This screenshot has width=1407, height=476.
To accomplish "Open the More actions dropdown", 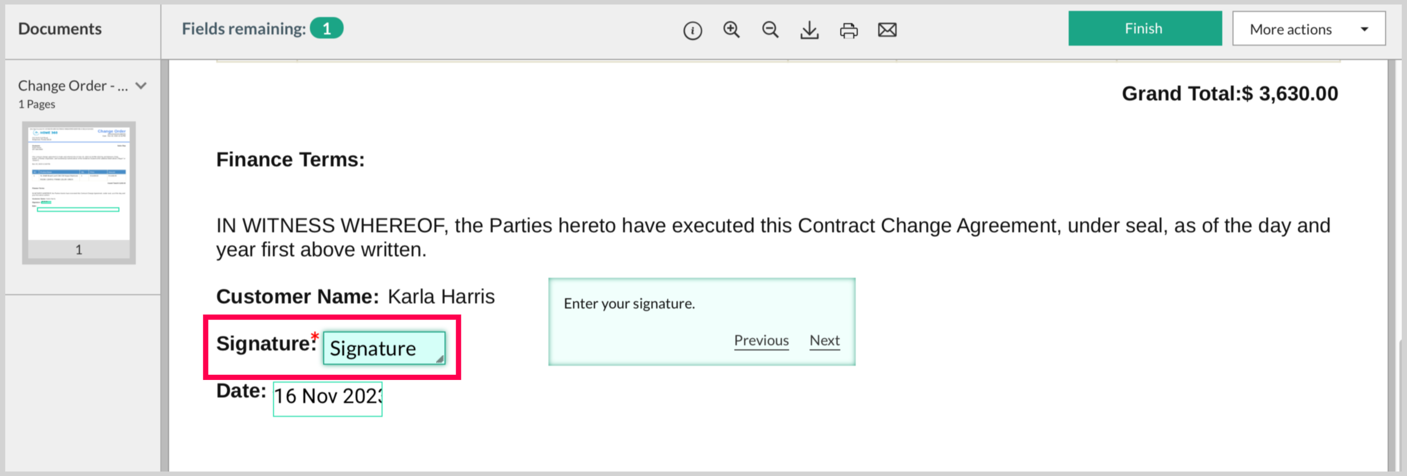I will tap(1308, 29).
